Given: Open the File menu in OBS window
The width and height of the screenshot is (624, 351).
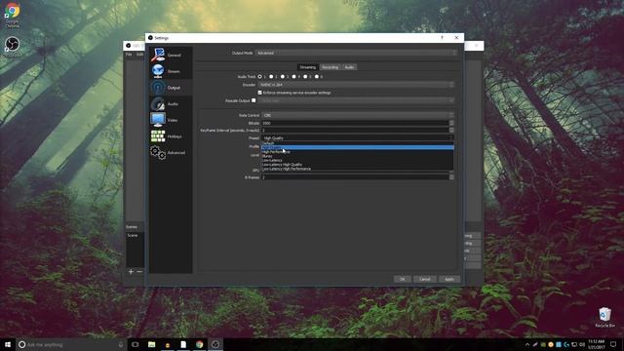Looking at the screenshot, I should pyautogui.click(x=129, y=55).
